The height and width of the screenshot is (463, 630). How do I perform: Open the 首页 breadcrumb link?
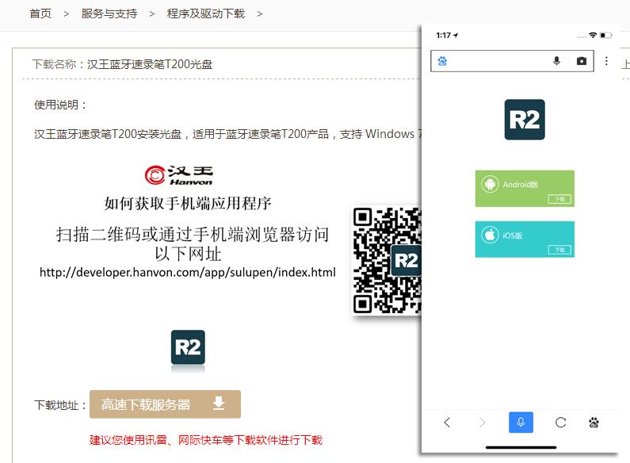40,13
